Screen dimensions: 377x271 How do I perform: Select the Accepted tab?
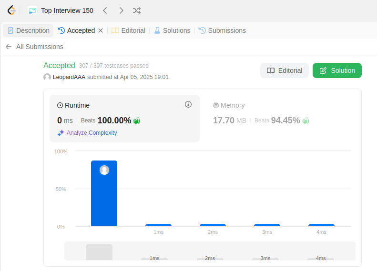[x=76, y=30]
